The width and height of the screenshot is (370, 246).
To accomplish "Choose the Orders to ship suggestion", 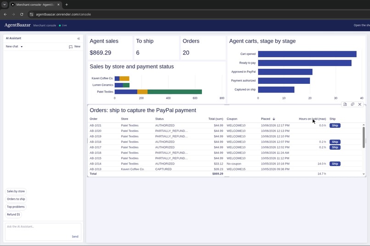I will coord(16,199).
